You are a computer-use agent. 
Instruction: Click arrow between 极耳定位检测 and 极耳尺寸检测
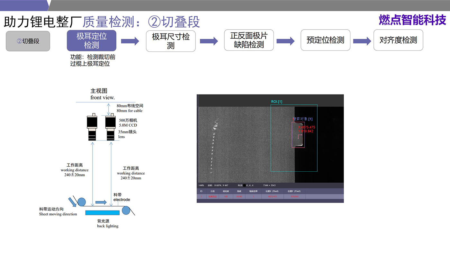coord(130,41)
